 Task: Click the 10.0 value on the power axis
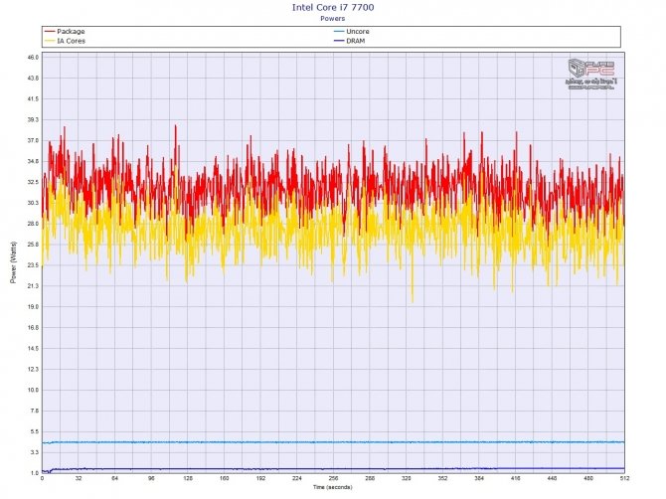33,391
